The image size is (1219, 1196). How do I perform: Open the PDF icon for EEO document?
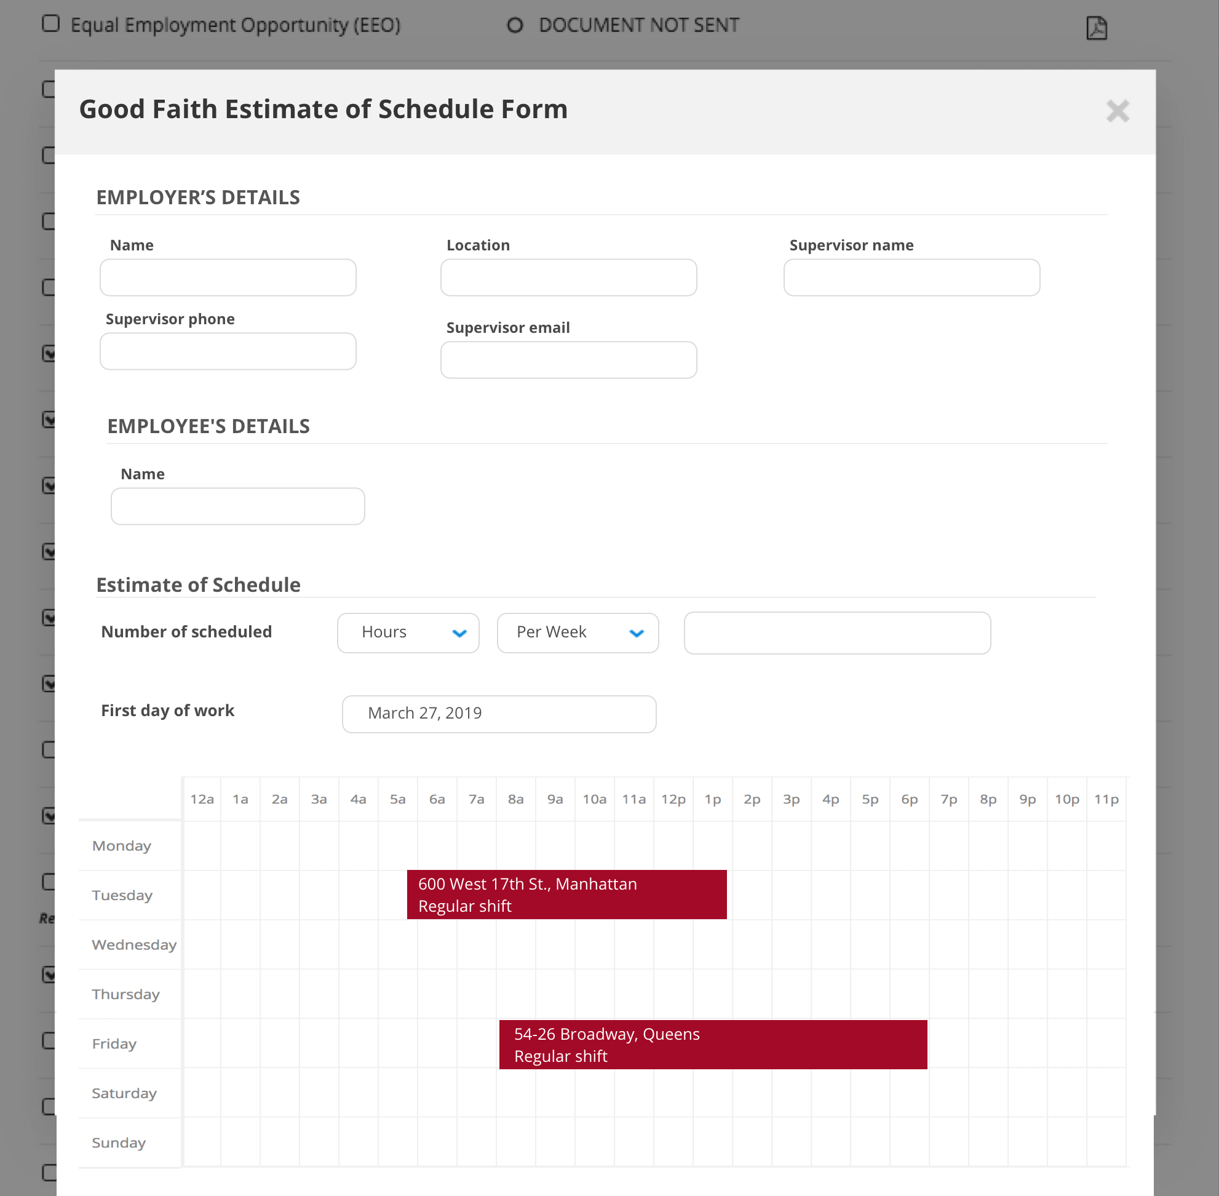1096,28
